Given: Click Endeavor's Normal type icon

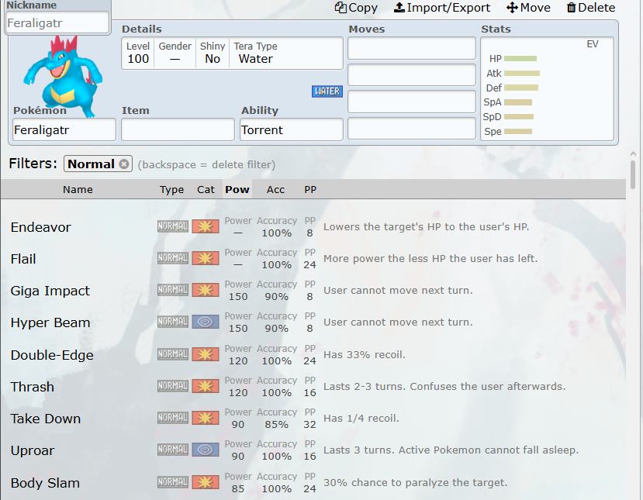Looking at the screenshot, I should point(173,226).
